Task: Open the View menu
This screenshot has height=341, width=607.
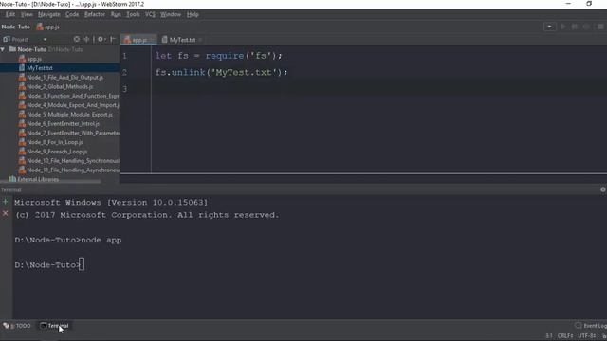Action: click(27, 14)
